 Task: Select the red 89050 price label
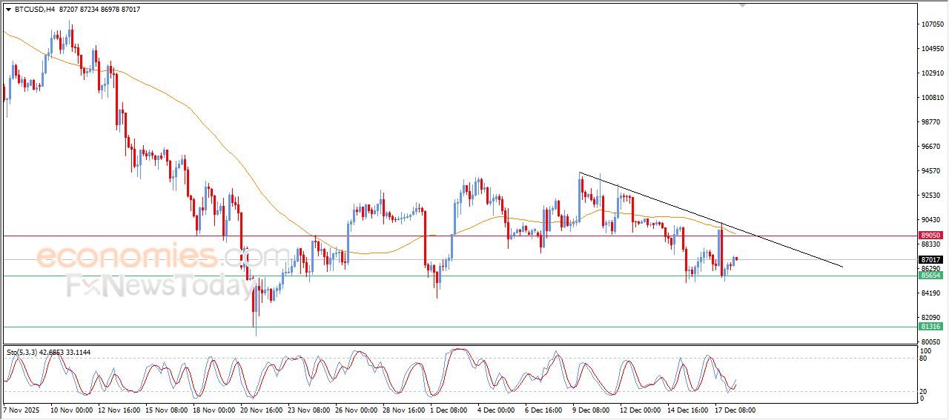tap(930, 235)
